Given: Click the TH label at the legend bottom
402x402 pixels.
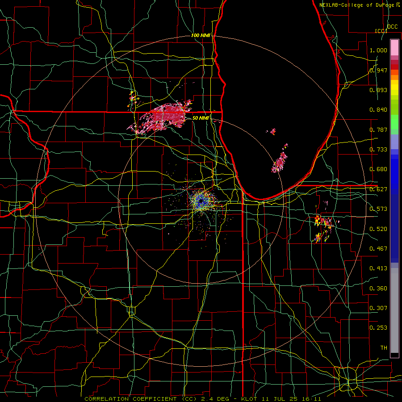Looking at the screenshot, I should point(384,348).
